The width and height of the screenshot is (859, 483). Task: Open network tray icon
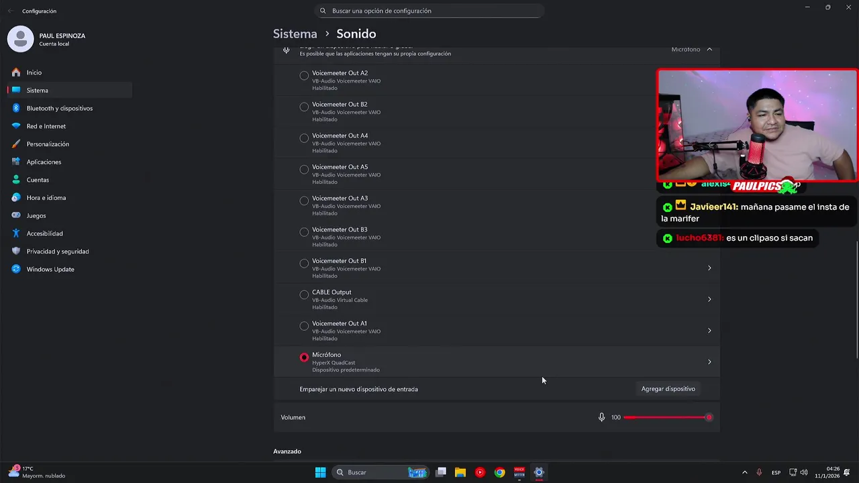click(x=793, y=472)
